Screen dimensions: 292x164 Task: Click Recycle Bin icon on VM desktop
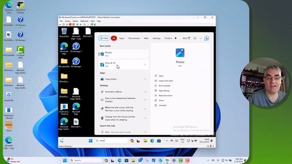(x=64, y=32)
